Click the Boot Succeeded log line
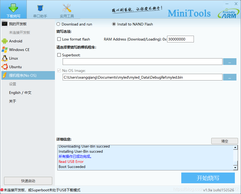The width and height of the screenshot is (241, 194). [72, 167]
